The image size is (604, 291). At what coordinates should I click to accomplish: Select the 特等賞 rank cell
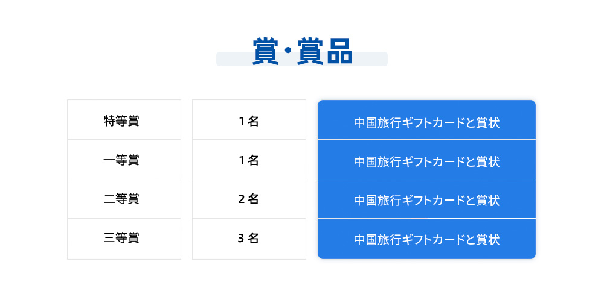[124, 120]
